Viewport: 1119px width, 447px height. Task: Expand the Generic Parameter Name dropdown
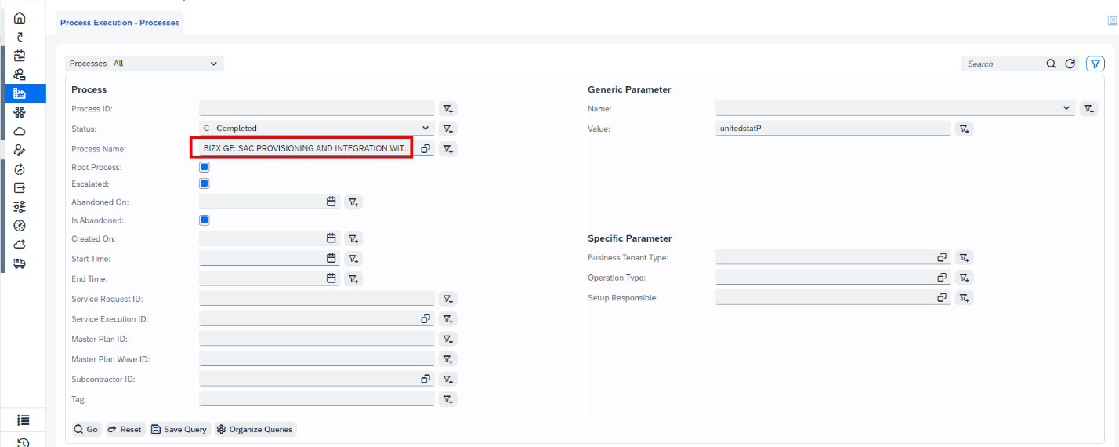click(x=896, y=108)
